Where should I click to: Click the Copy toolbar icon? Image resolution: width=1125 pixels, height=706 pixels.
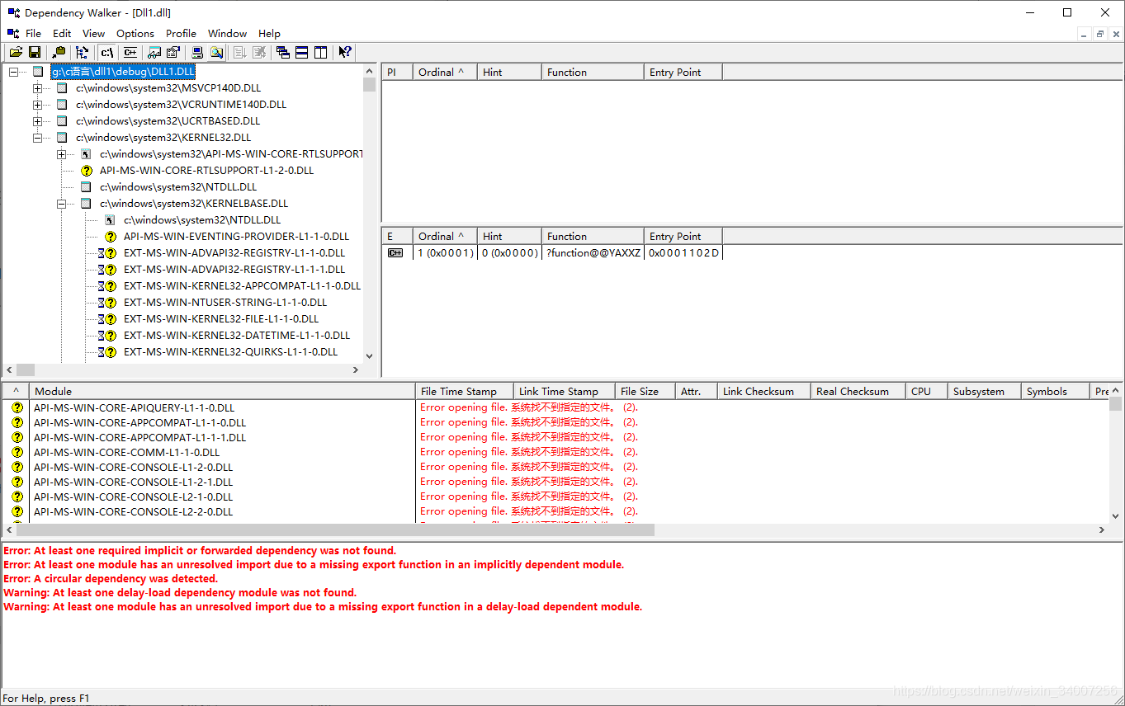59,52
